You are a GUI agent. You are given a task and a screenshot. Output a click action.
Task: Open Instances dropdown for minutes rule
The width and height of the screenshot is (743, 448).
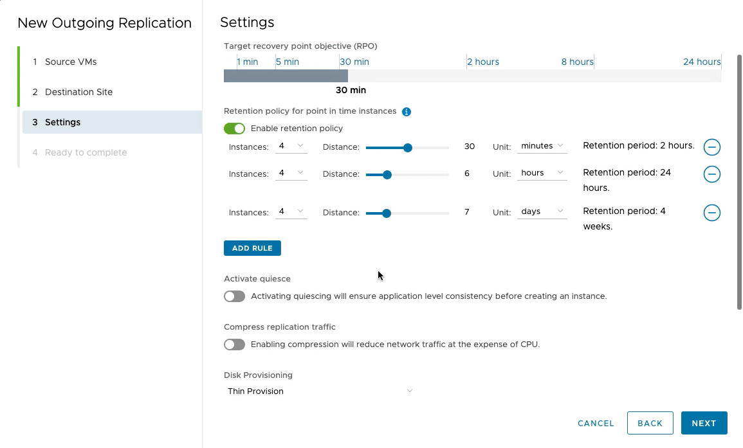(291, 146)
